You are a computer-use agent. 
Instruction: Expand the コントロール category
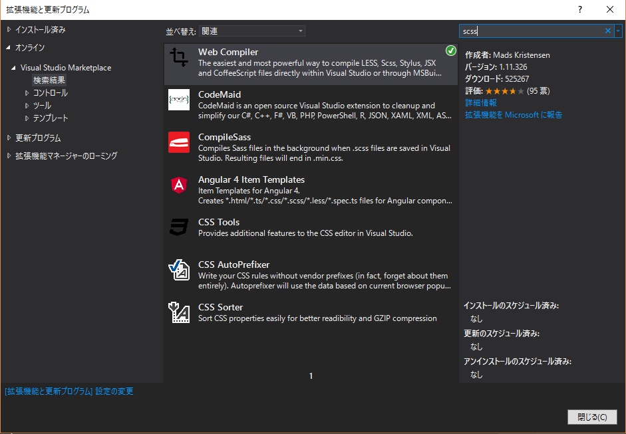27,93
